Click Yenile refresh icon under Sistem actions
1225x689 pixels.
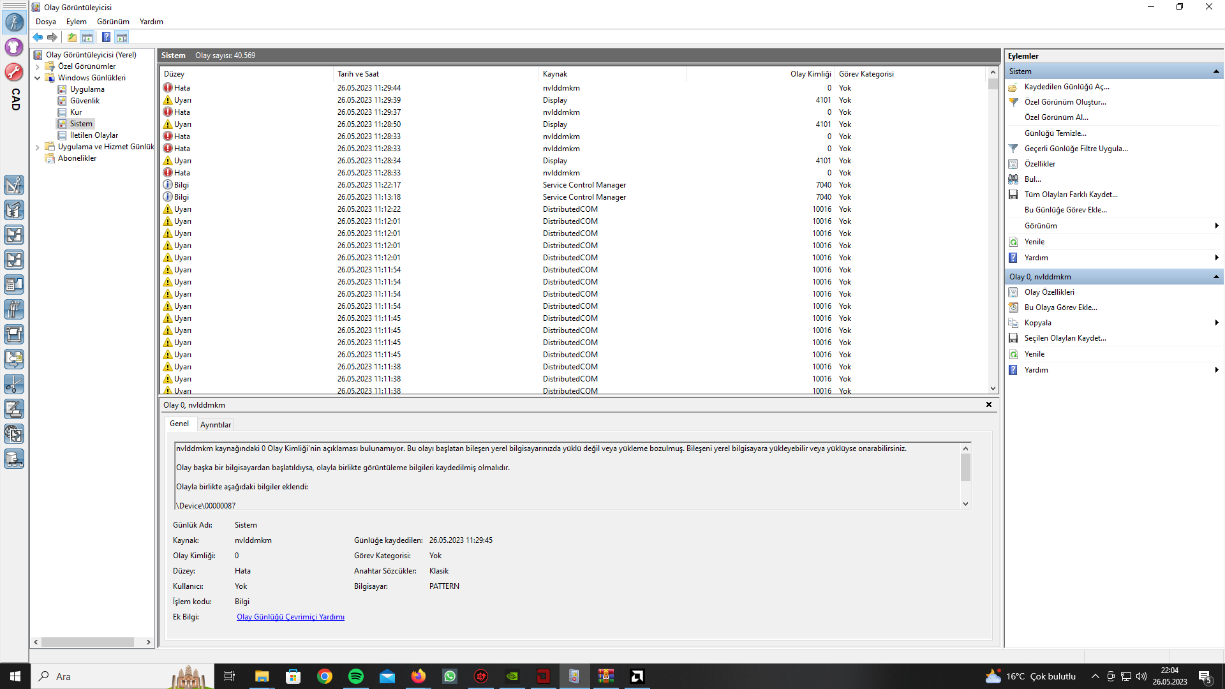(1013, 242)
